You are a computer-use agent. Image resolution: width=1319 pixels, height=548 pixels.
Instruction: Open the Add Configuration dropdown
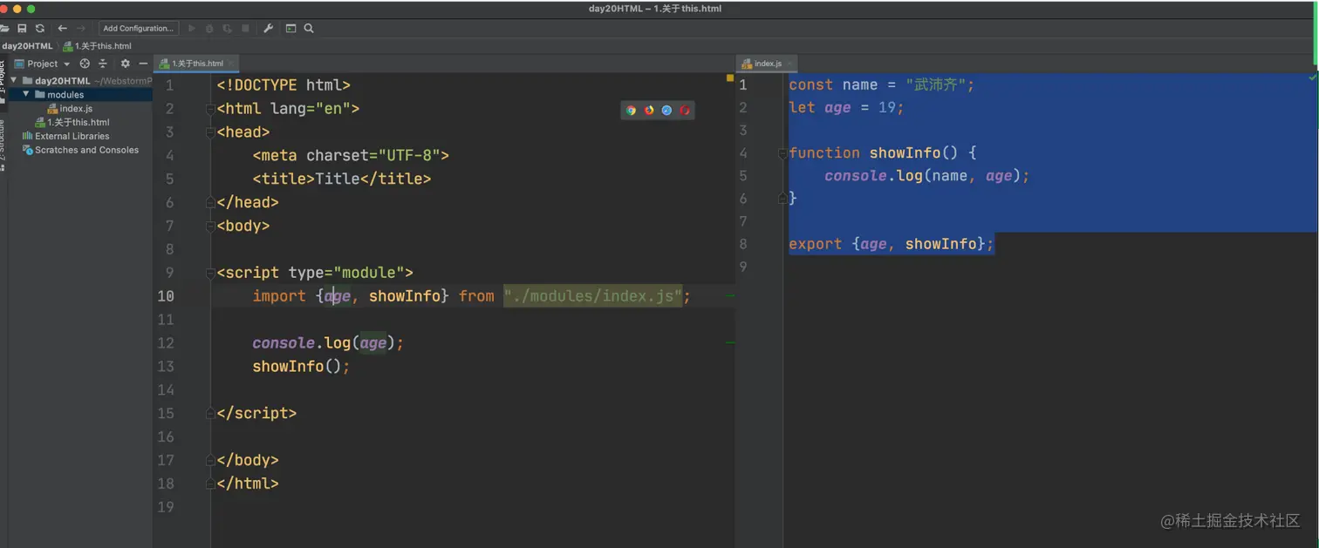coord(139,28)
